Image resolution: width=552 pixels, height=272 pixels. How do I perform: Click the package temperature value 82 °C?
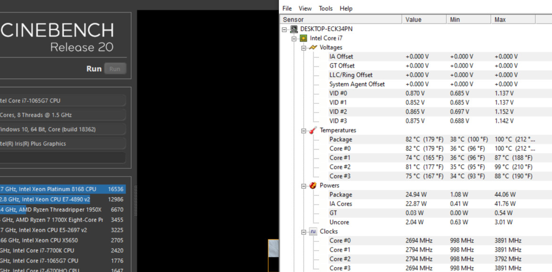424,139
